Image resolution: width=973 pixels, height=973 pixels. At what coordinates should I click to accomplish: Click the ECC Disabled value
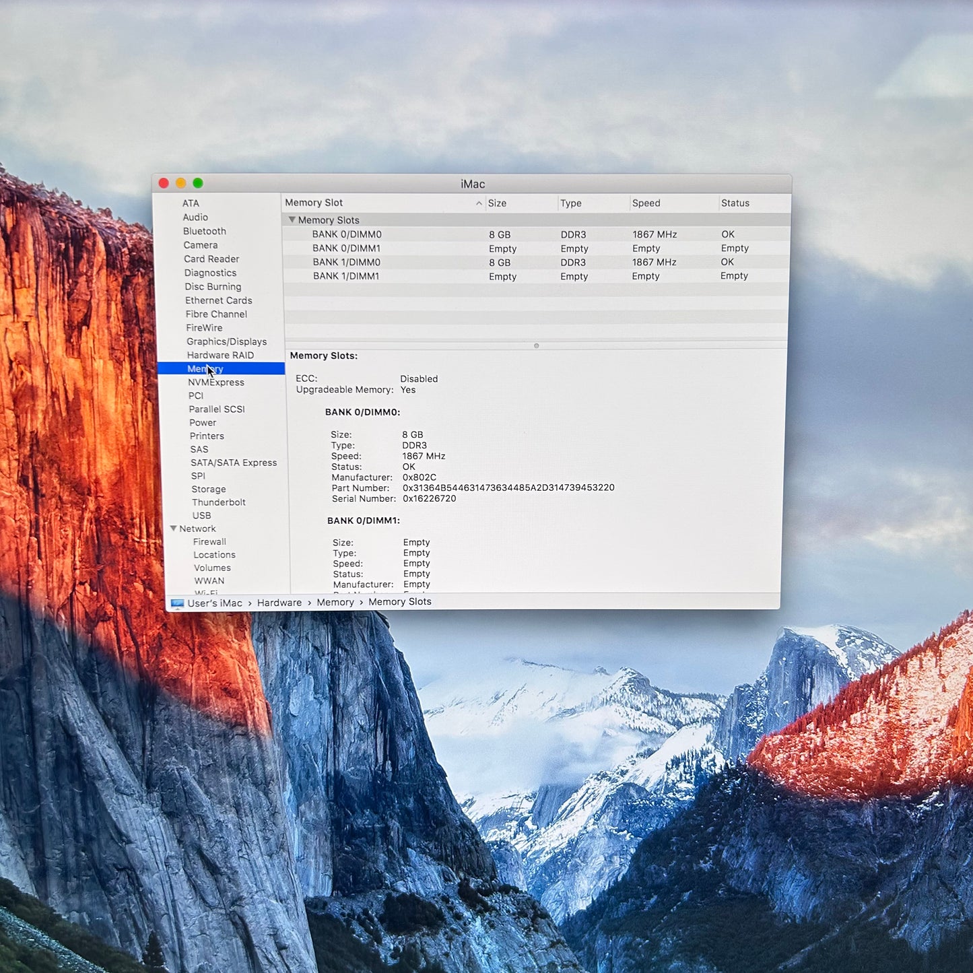point(419,379)
